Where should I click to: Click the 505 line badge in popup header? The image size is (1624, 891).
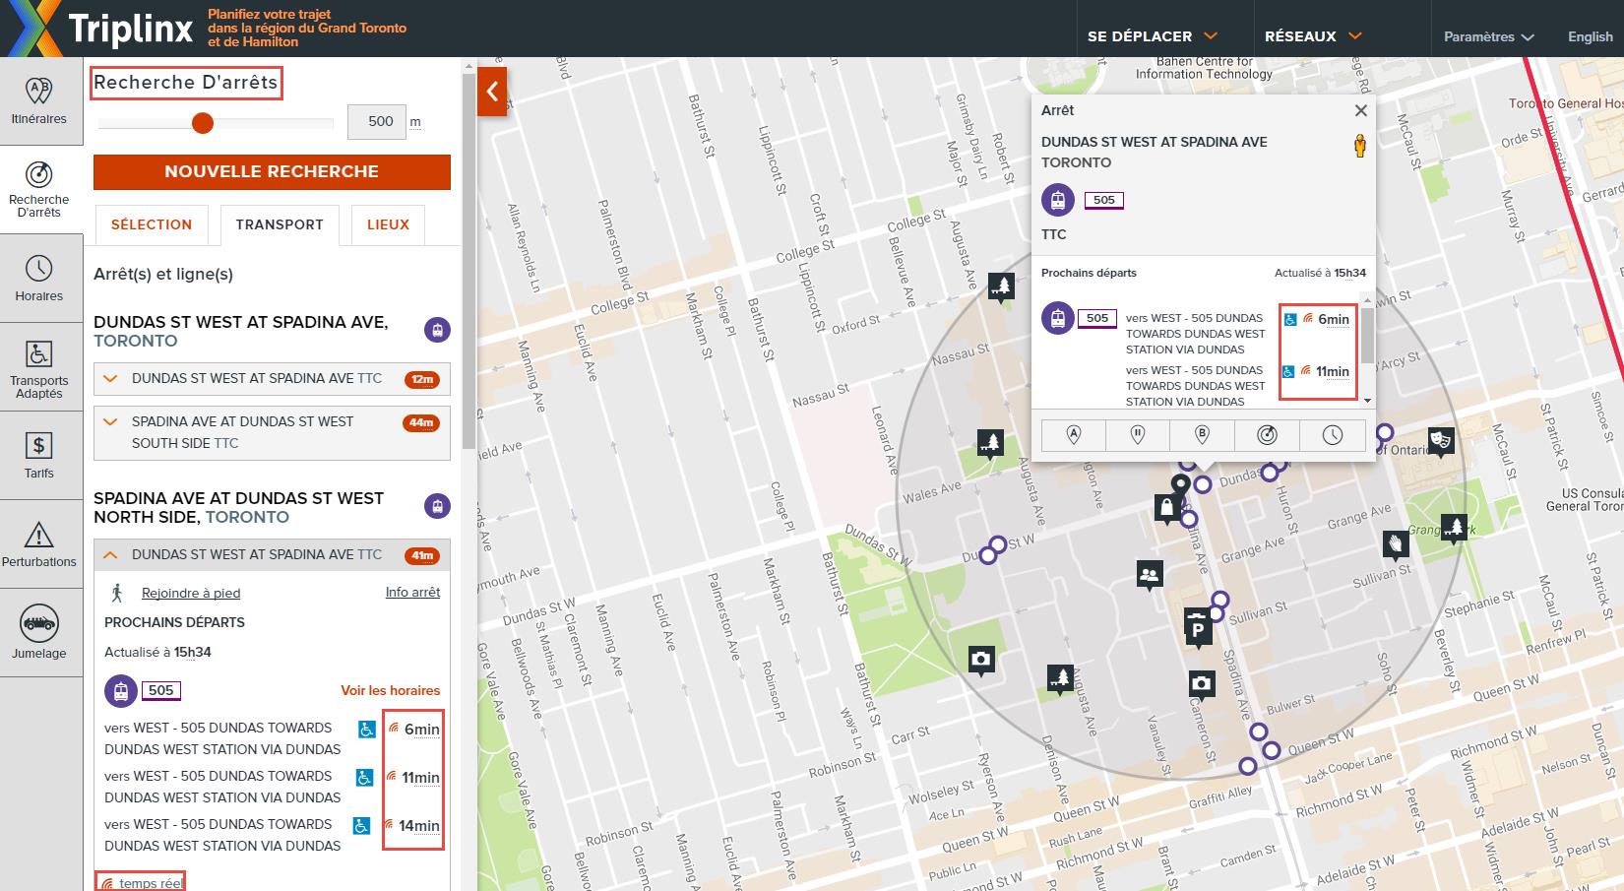coord(1104,200)
